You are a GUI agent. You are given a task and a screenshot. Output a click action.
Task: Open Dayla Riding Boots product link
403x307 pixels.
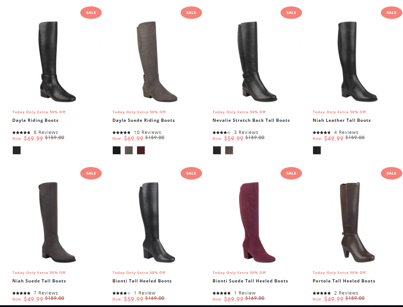click(35, 120)
